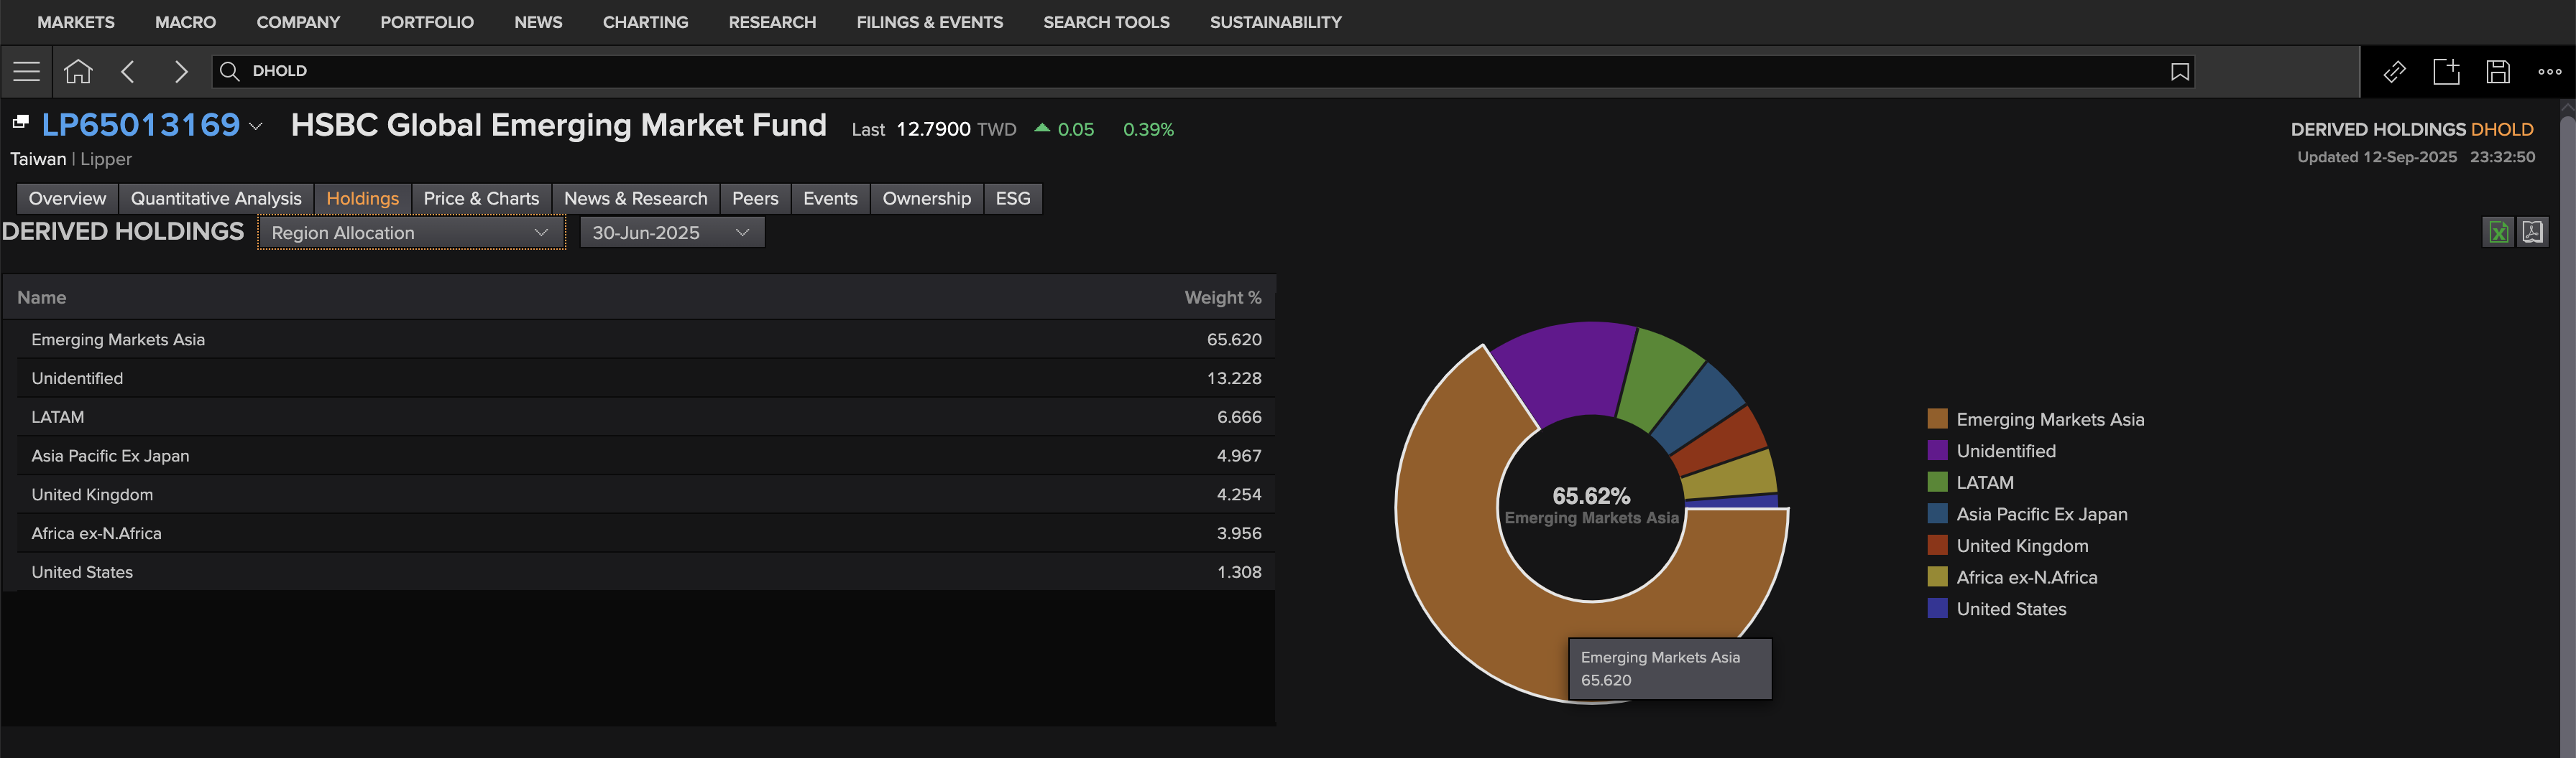Open the NEWS menu
Image resolution: width=2576 pixels, height=758 pixels.
(x=538, y=22)
